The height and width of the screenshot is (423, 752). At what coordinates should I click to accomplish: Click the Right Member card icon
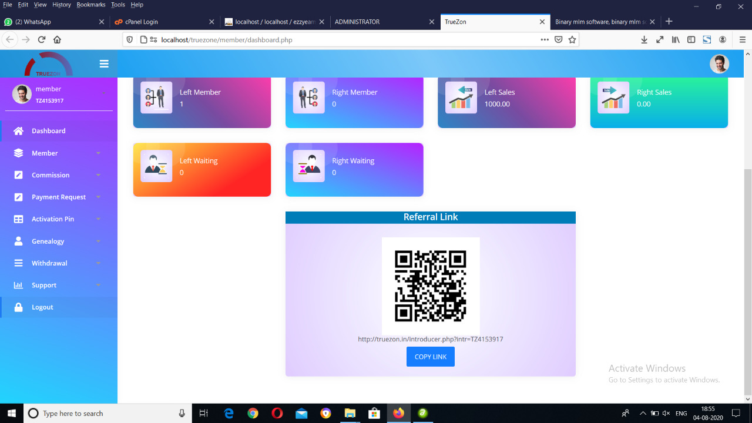click(308, 98)
